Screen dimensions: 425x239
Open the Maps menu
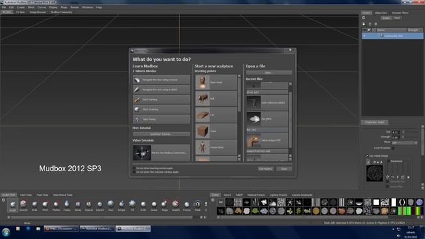point(64,7)
